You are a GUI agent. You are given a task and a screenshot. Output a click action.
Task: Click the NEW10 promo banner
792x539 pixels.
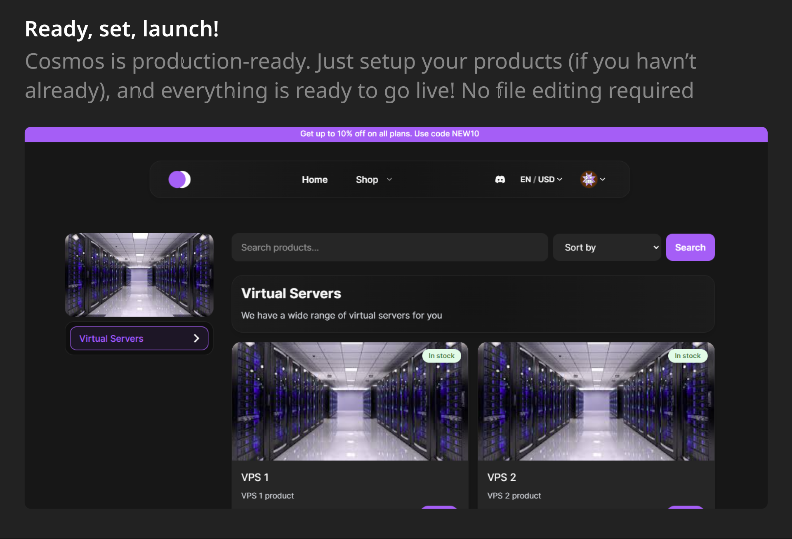pyautogui.click(x=389, y=134)
